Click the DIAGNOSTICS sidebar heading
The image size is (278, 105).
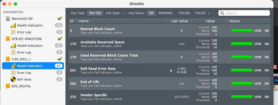click(x=13, y=12)
